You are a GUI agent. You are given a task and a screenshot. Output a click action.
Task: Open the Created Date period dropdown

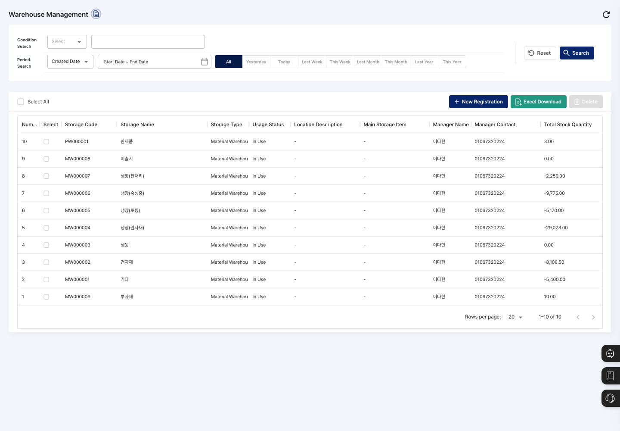pyautogui.click(x=70, y=62)
